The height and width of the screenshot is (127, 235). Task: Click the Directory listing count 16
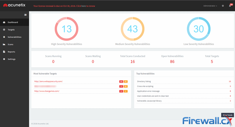coord(230,81)
